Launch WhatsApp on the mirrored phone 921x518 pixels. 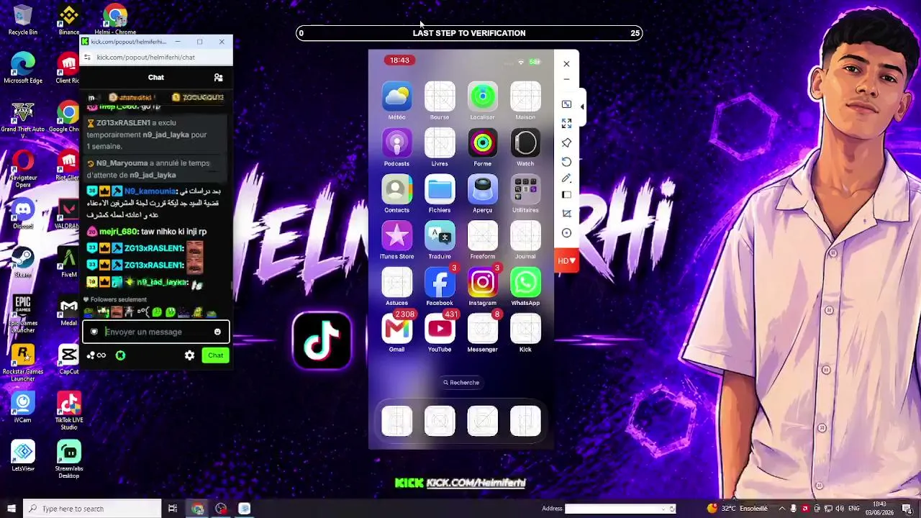[x=525, y=282]
